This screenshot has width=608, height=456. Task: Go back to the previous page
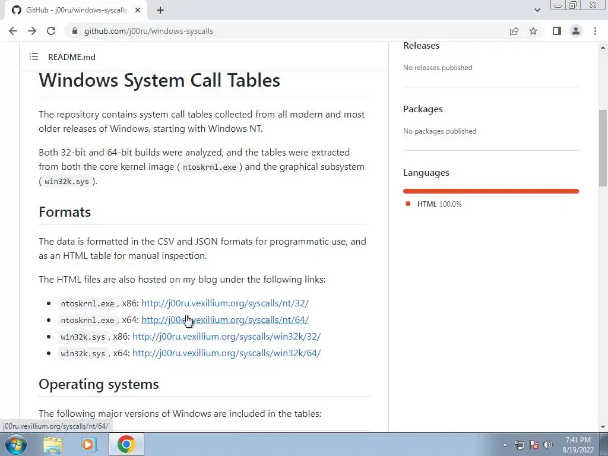pos(13,31)
